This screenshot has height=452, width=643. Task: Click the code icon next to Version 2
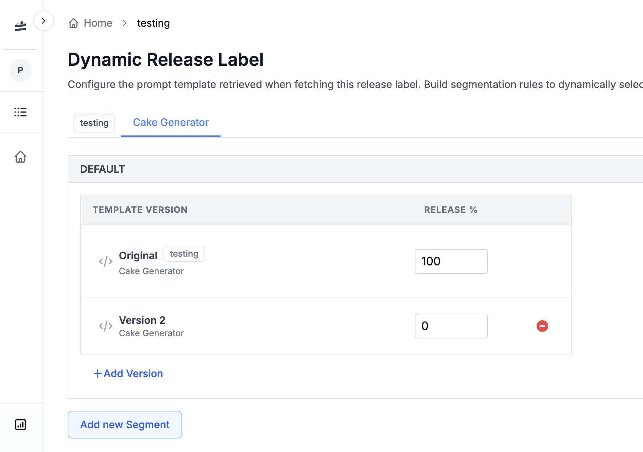pos(105,326)
